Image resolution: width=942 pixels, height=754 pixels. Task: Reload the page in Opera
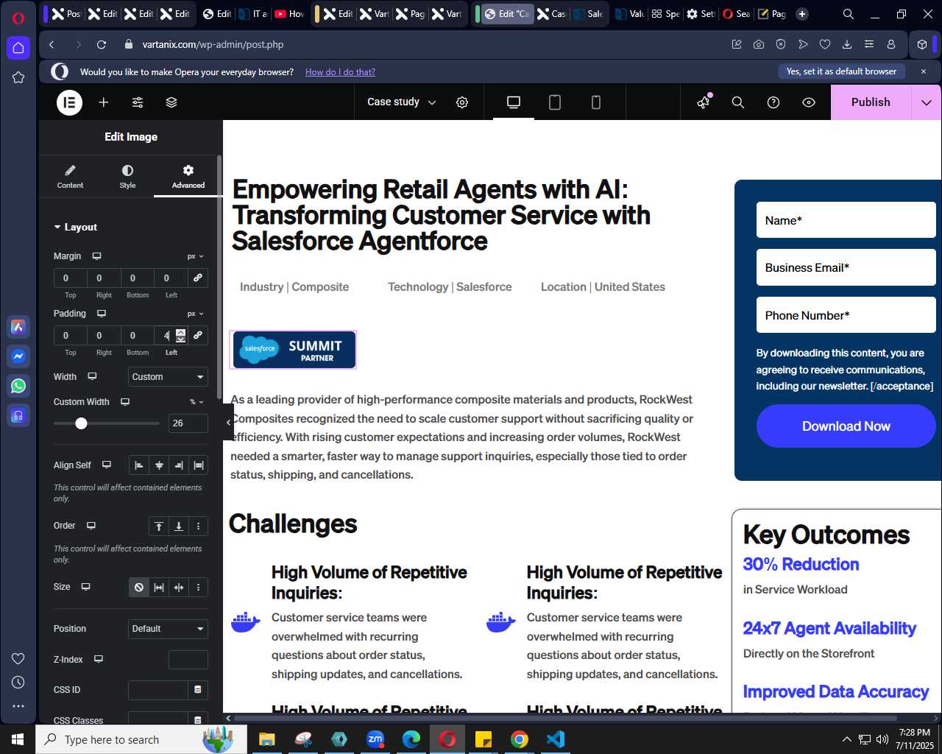[x=102, y=44]
